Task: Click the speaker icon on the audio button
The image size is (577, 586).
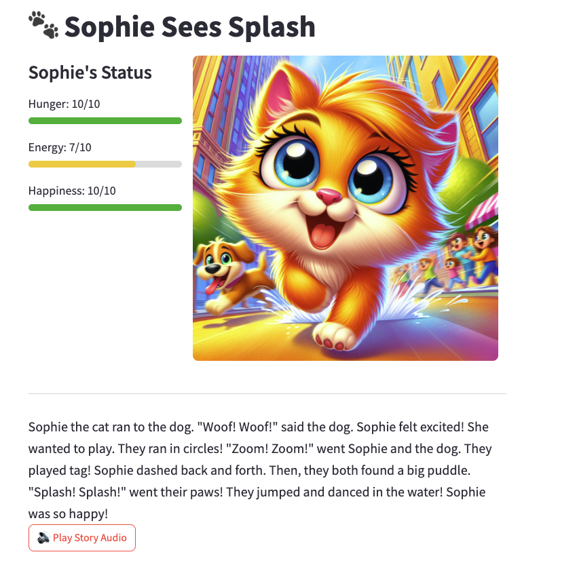Action: [x=43, y=538]
